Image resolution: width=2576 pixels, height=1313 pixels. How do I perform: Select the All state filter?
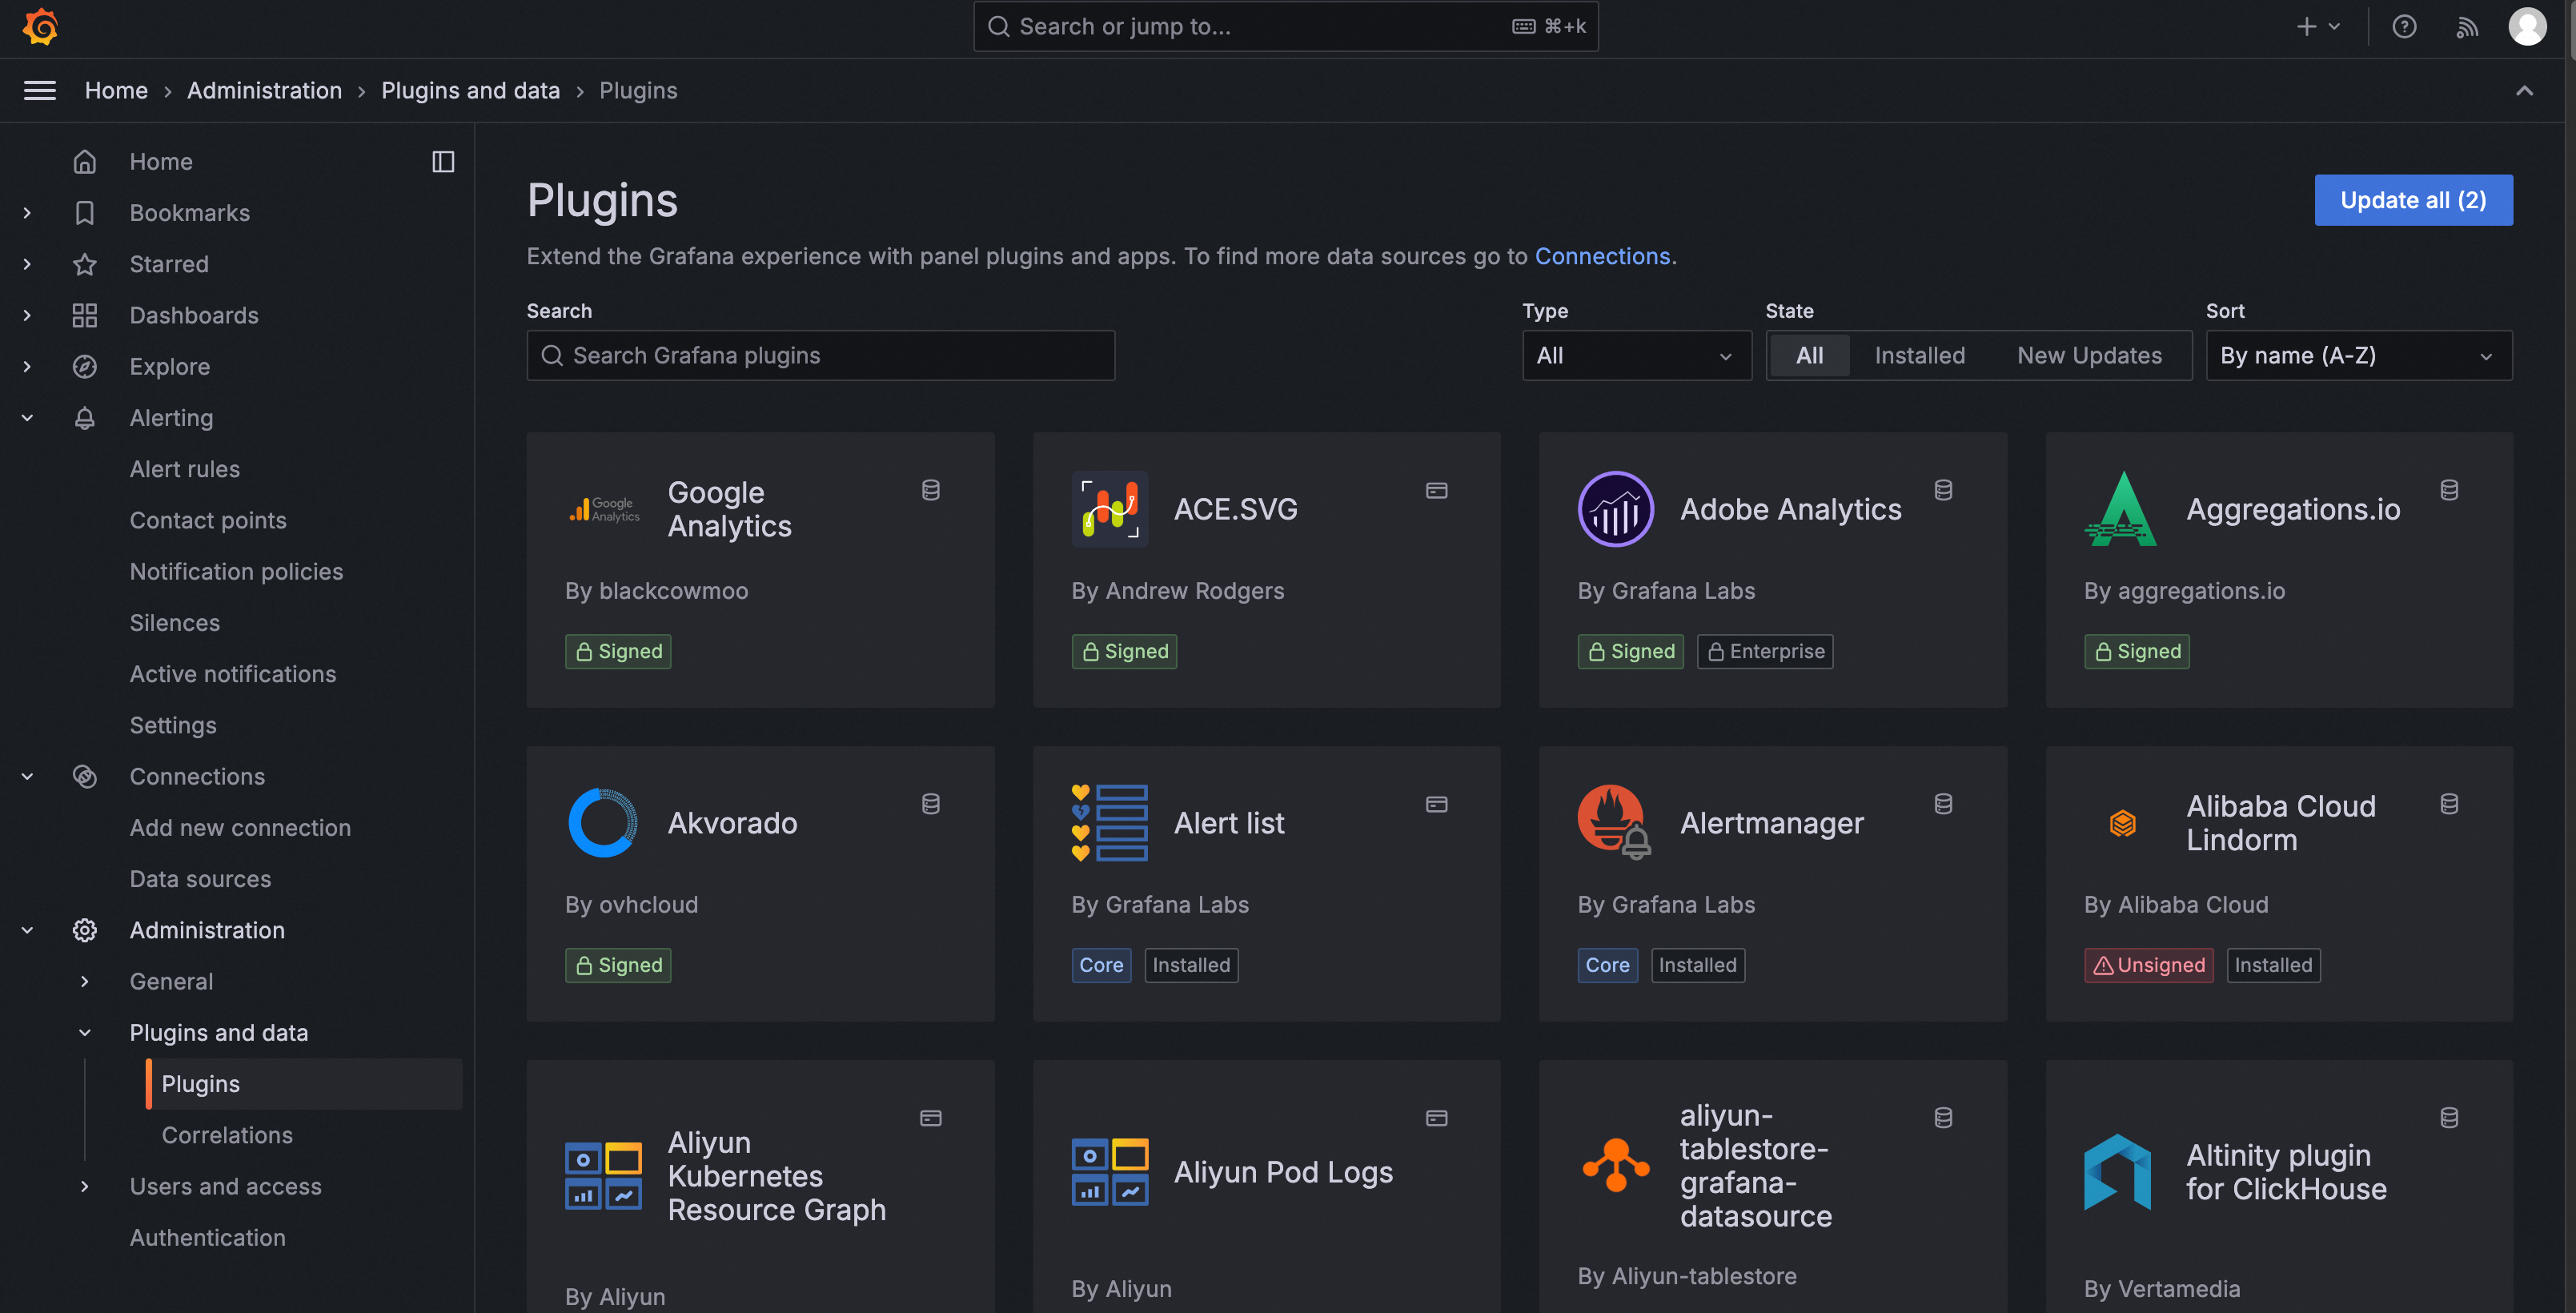(x=1809, y=356)
